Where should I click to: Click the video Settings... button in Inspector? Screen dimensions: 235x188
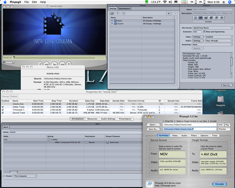point(198,37)
